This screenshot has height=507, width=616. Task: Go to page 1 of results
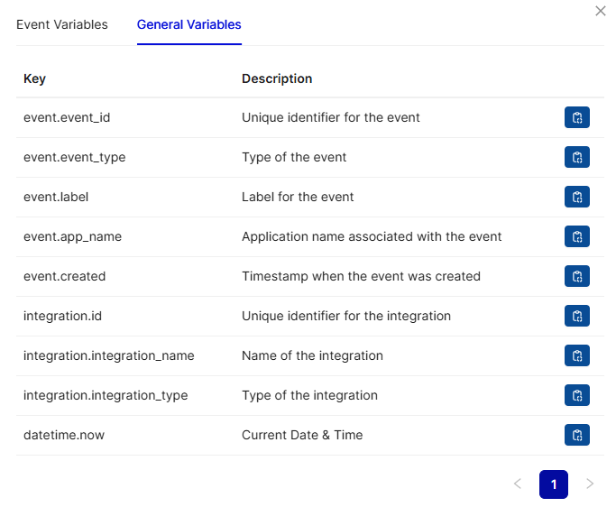(553, 484)
